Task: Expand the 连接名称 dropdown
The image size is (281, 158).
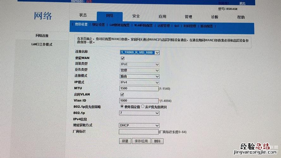Action: click(139, 52)
